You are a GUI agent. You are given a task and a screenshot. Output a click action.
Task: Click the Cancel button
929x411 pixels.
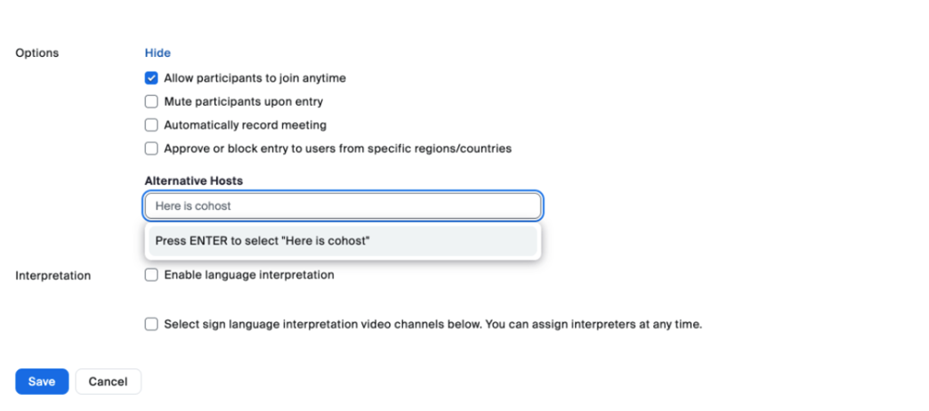pyautogui.click(x=108, y=382)
